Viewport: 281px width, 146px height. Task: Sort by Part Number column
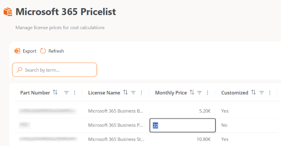(55, 92)
